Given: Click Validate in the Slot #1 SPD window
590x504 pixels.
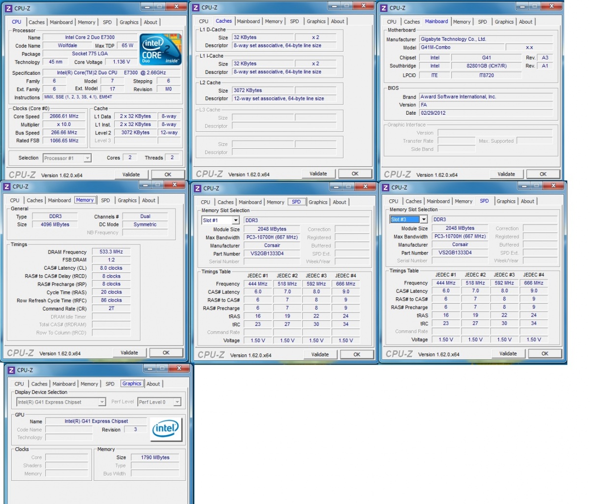Looking at the screenshot, I should [x=320, y=354].
